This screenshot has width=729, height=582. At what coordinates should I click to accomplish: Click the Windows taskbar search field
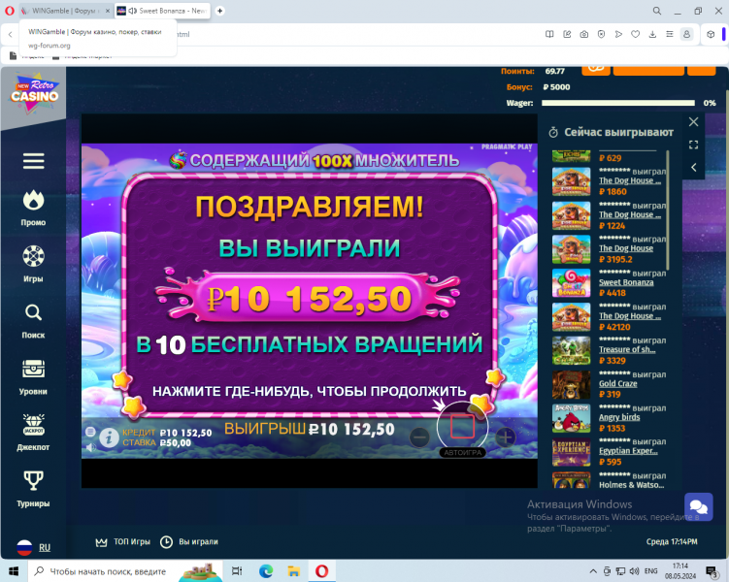point(125,571)
